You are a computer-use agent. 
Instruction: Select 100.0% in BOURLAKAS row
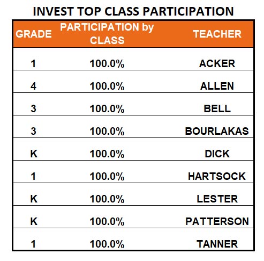click(x=107, y=132)
